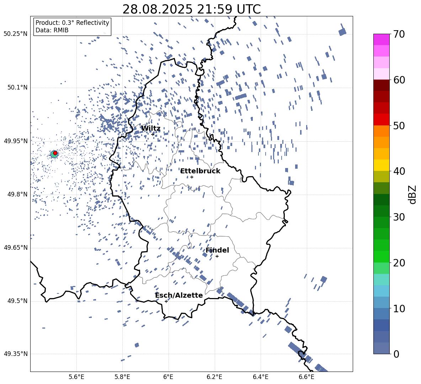Click the bright red colorbar swatch above 50
The width and height of the screenshot is (421, 384).
[381, 119]
